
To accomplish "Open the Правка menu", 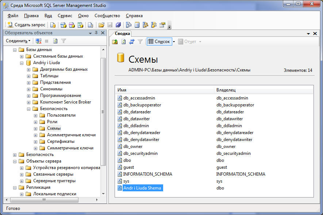I will pos(31,16).
